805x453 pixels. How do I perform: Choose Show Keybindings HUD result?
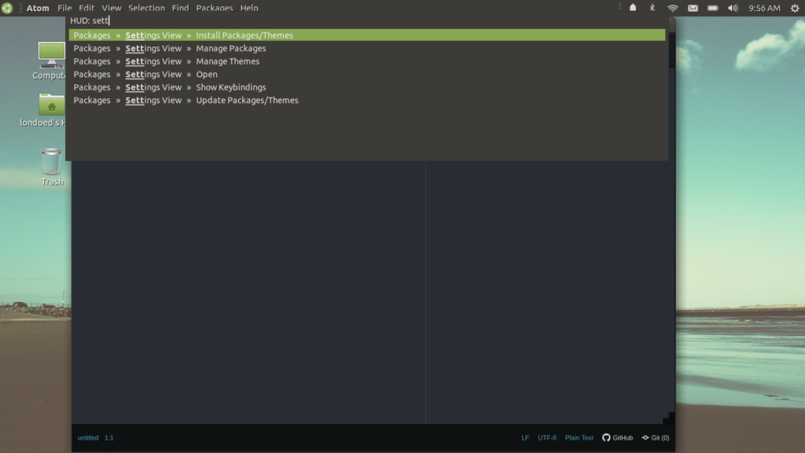click(367, 87)
